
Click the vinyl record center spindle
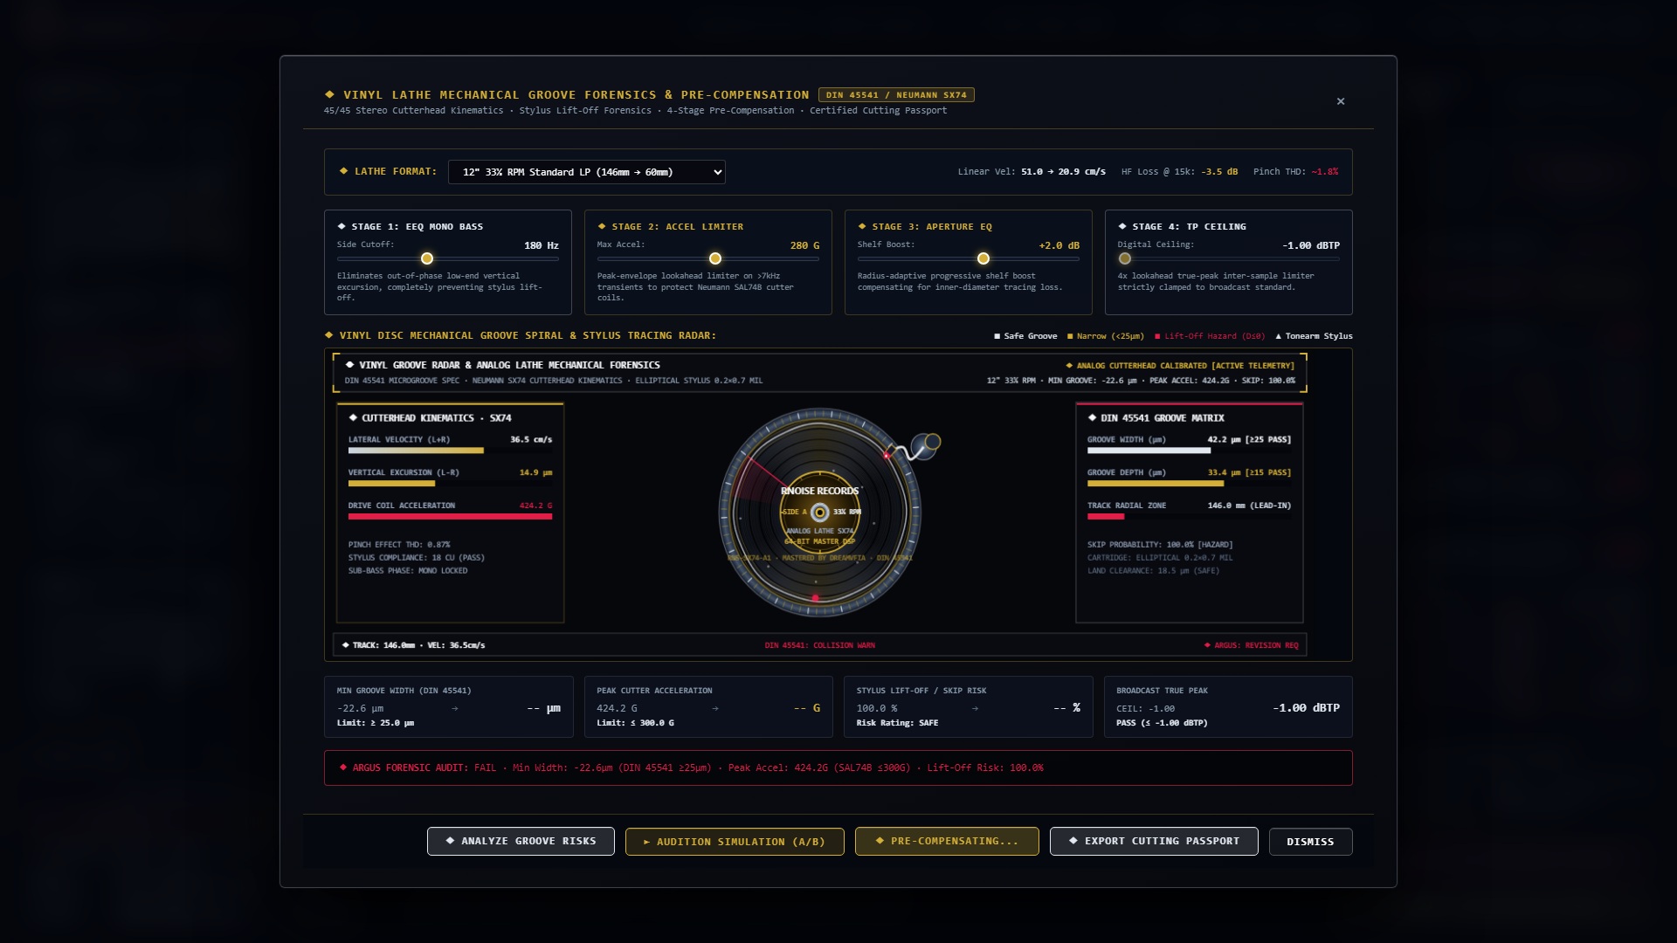(x=819, y=513)
